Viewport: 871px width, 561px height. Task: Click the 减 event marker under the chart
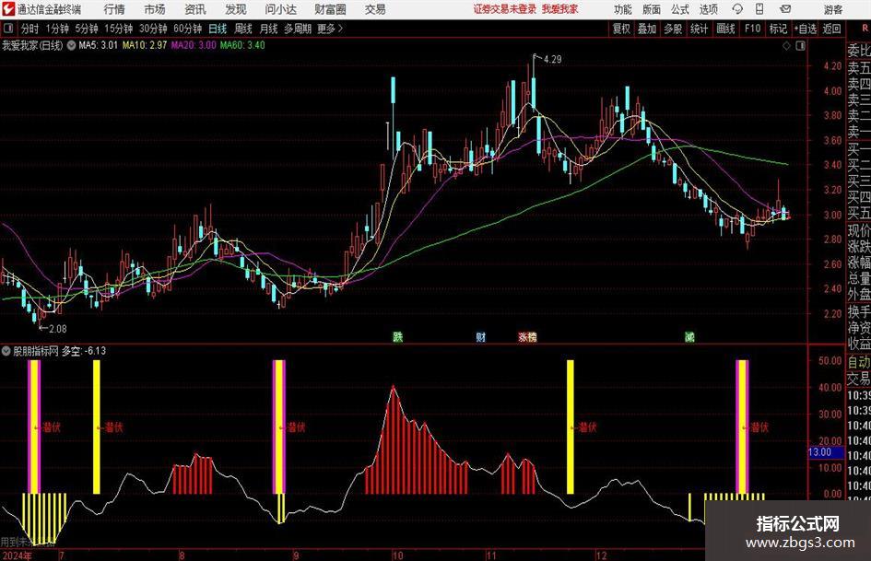(689, 336)
